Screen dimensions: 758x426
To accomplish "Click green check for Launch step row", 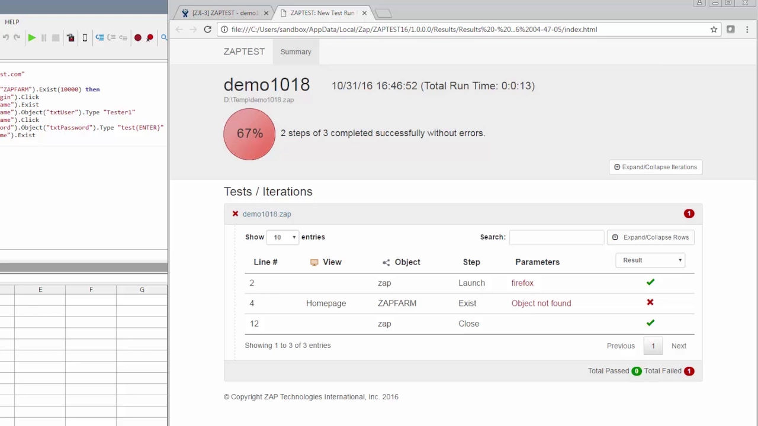I will 650,283.
